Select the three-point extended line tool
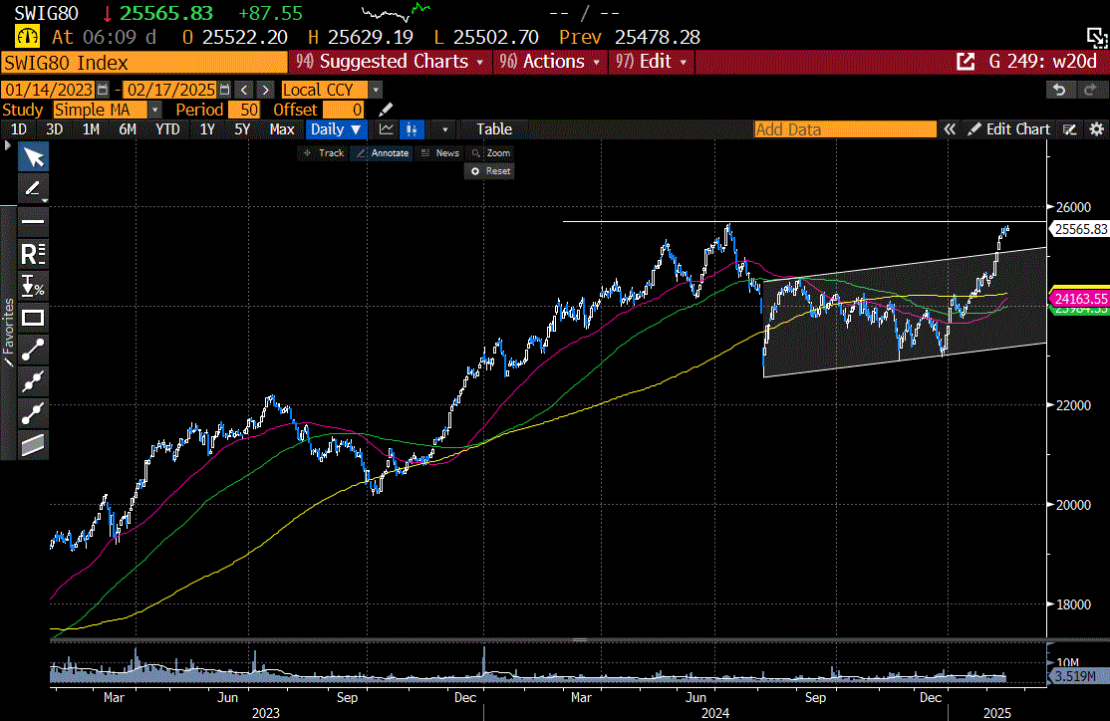The image size is (1110, 721). 33,381
